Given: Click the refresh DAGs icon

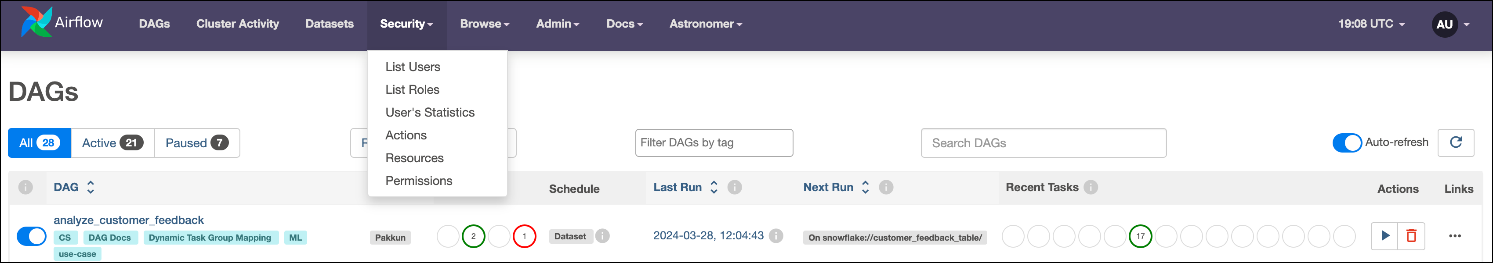Looking at the screenshot, I should [1457, 143].
